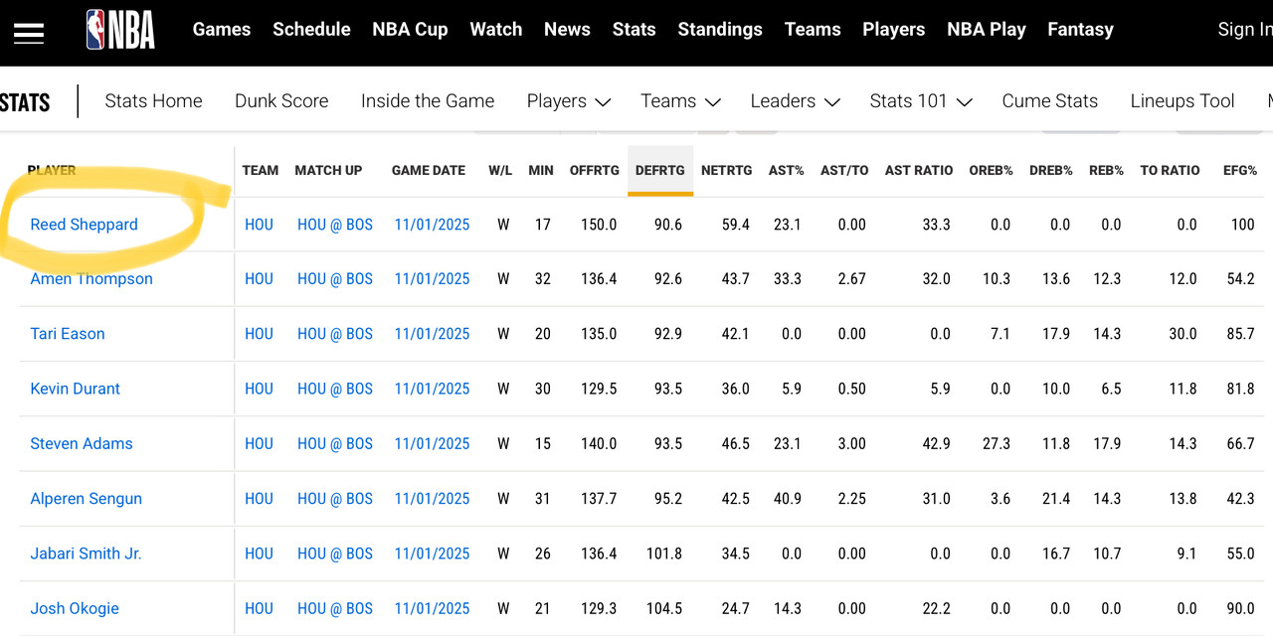
Task: Open NBA Cup in top navigation
Action: [410, 30]
